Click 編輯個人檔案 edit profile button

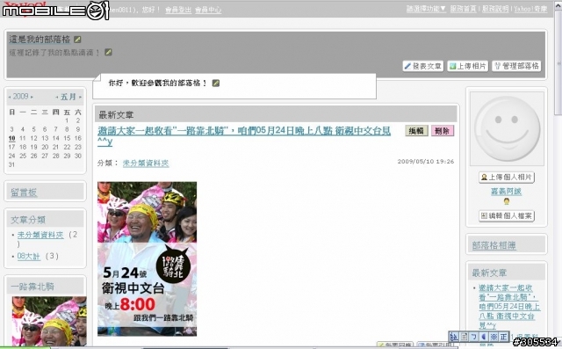[x=507, y=216]
